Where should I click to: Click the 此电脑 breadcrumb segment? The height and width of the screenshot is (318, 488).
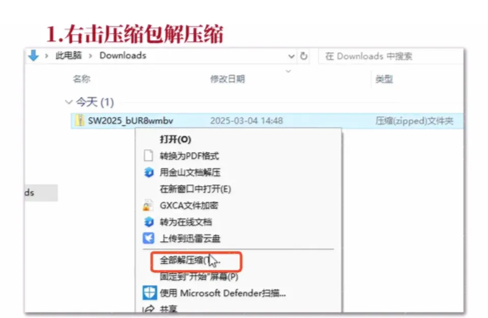[x=69, y=56]
